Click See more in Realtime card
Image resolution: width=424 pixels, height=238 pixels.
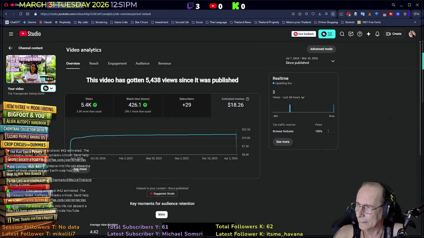(283, 142)
